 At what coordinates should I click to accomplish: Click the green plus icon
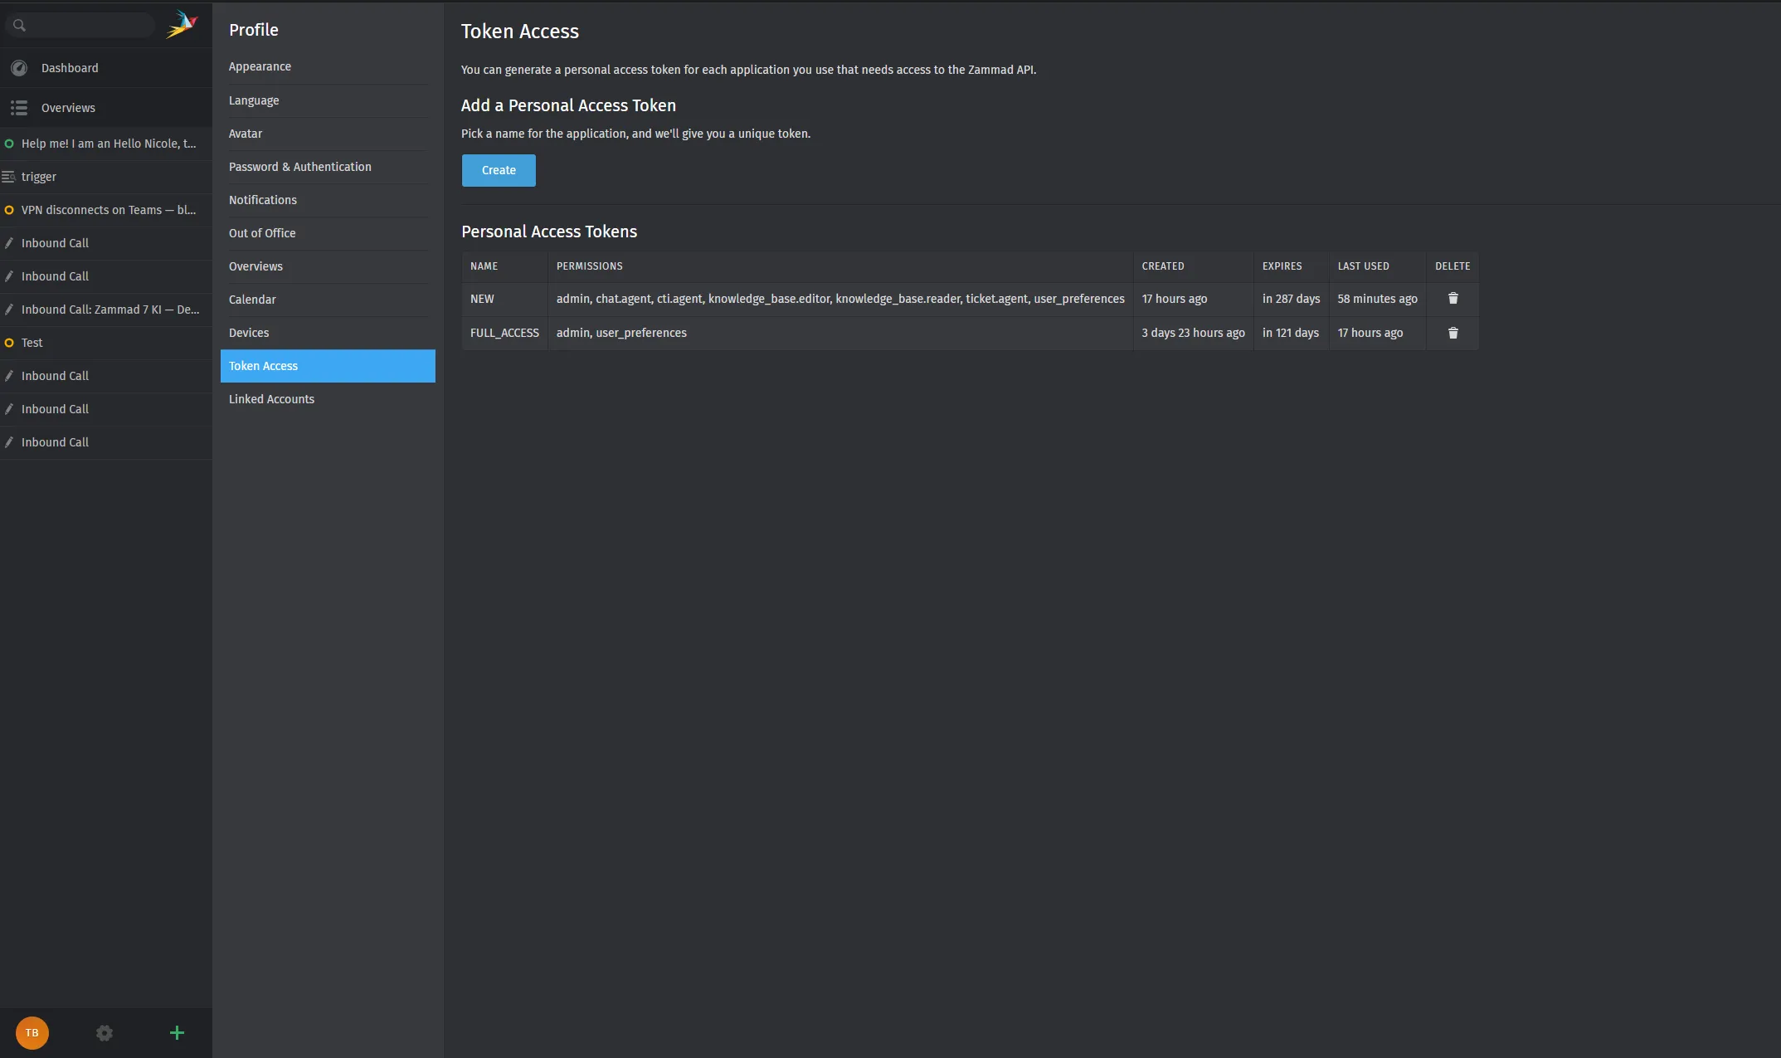click(177, 1033)
